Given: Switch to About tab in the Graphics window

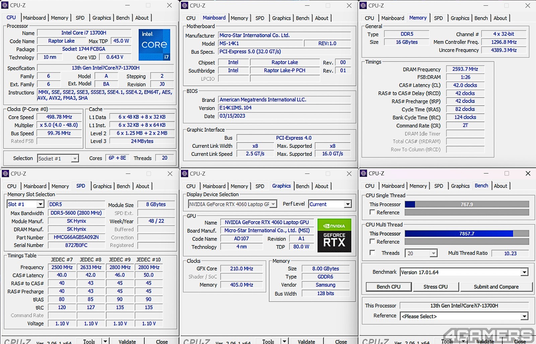Looking at the screenshot, I should click(322, 186).
